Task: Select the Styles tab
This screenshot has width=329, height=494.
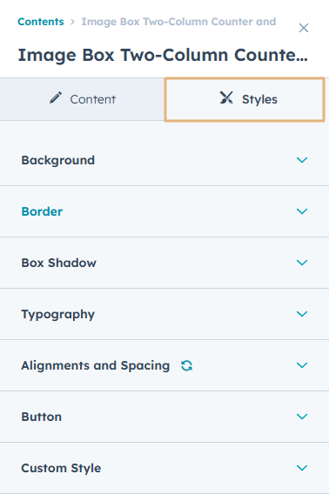Action: point(245,99)
